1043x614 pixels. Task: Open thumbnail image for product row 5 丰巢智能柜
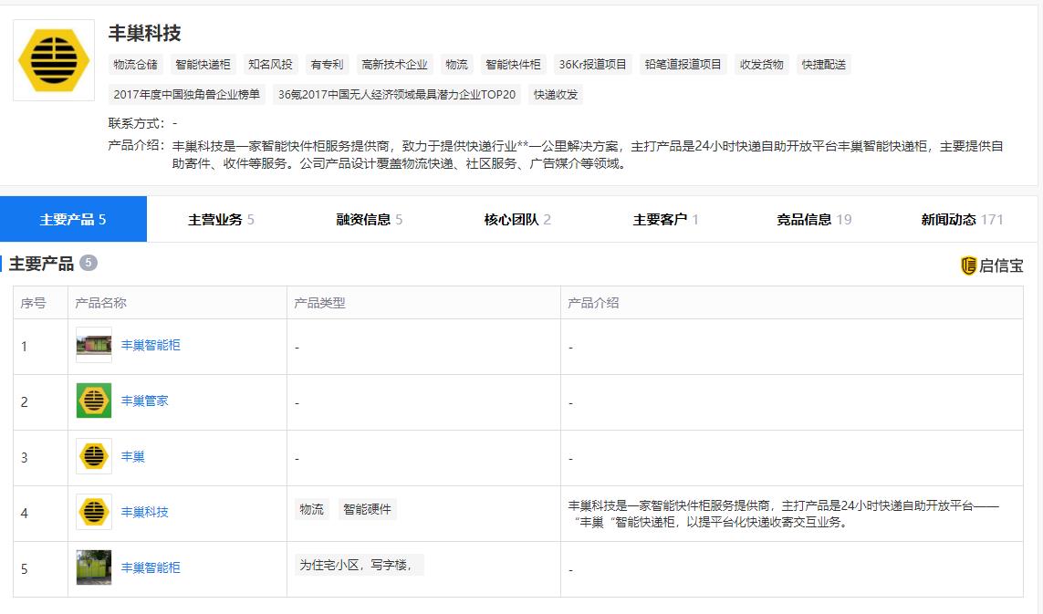click(94, 567)
